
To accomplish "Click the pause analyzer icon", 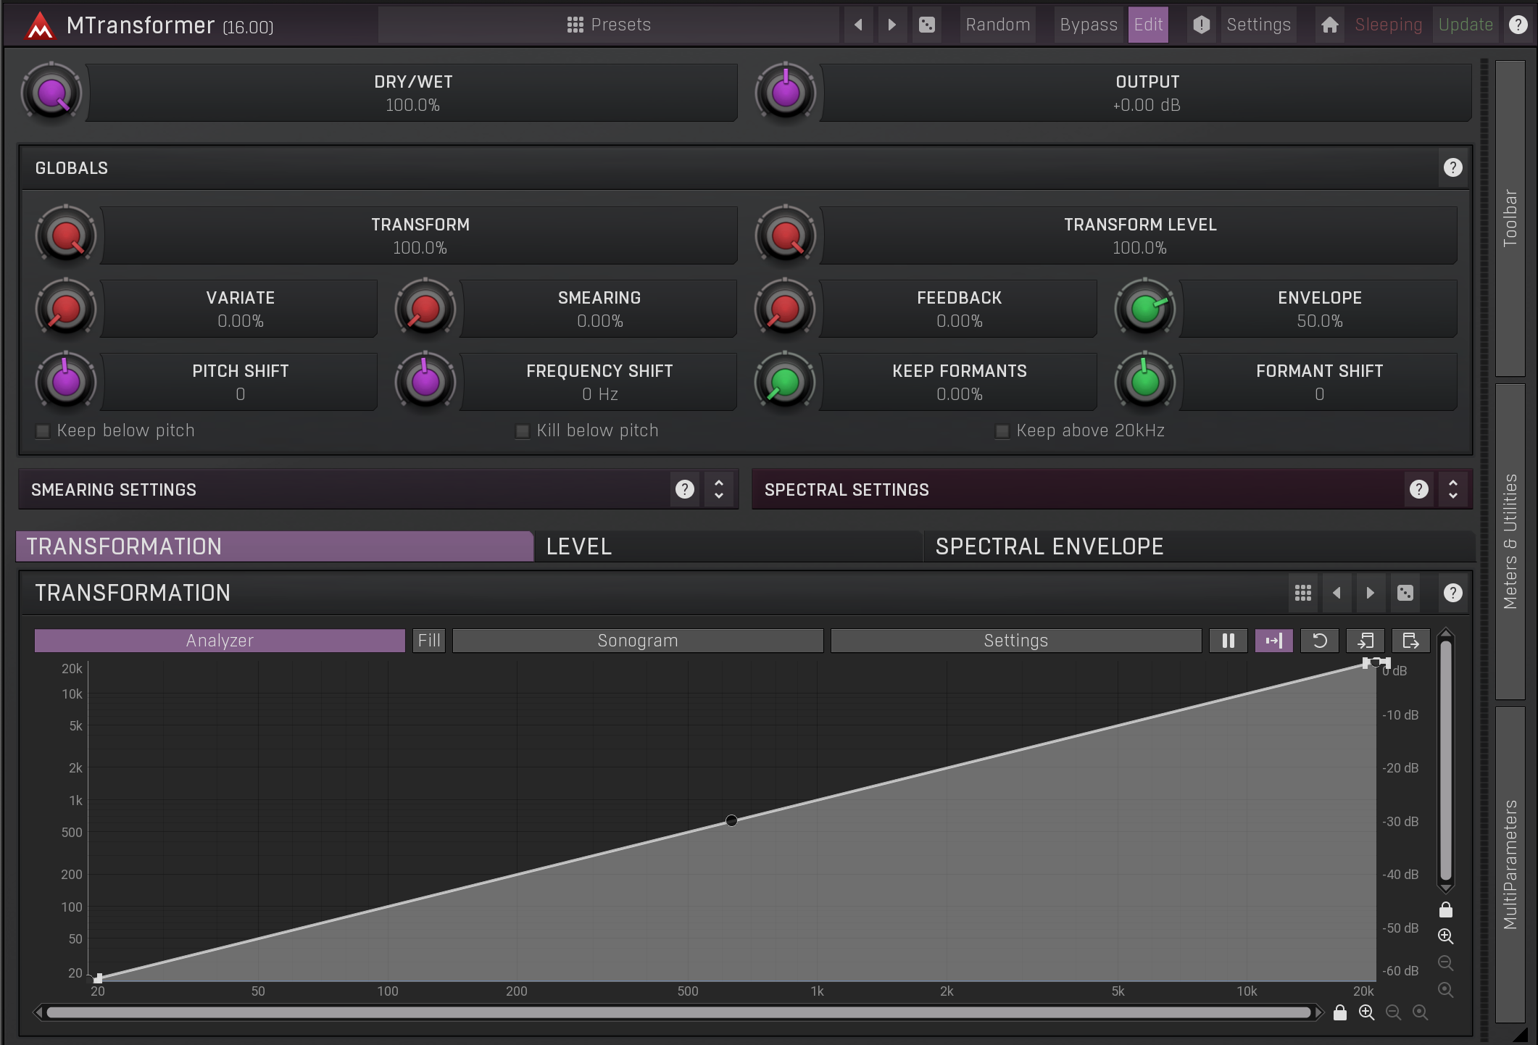I will (x=1228, y=641).
